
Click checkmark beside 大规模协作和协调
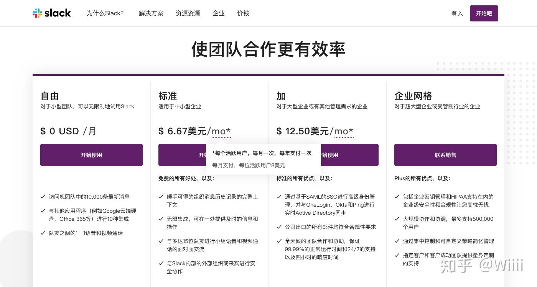(x=397, y=219)
